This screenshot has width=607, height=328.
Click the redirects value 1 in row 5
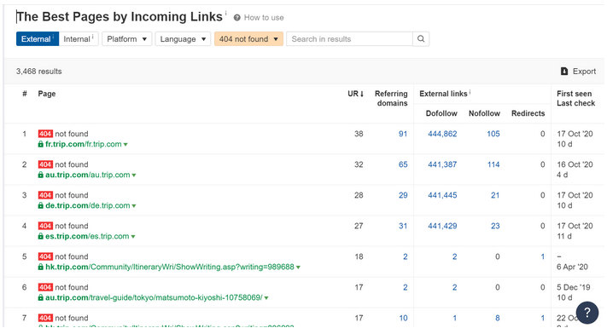click(542, 256)
